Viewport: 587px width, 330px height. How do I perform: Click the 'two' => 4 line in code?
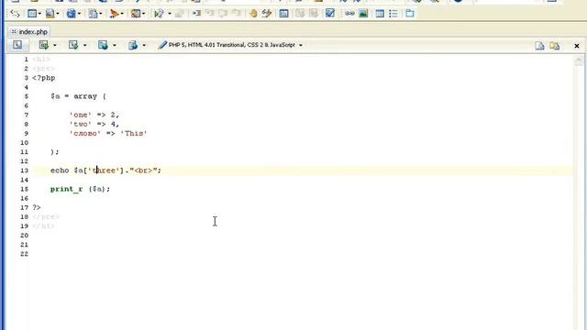pyautogui.click(x=94, y=125)
